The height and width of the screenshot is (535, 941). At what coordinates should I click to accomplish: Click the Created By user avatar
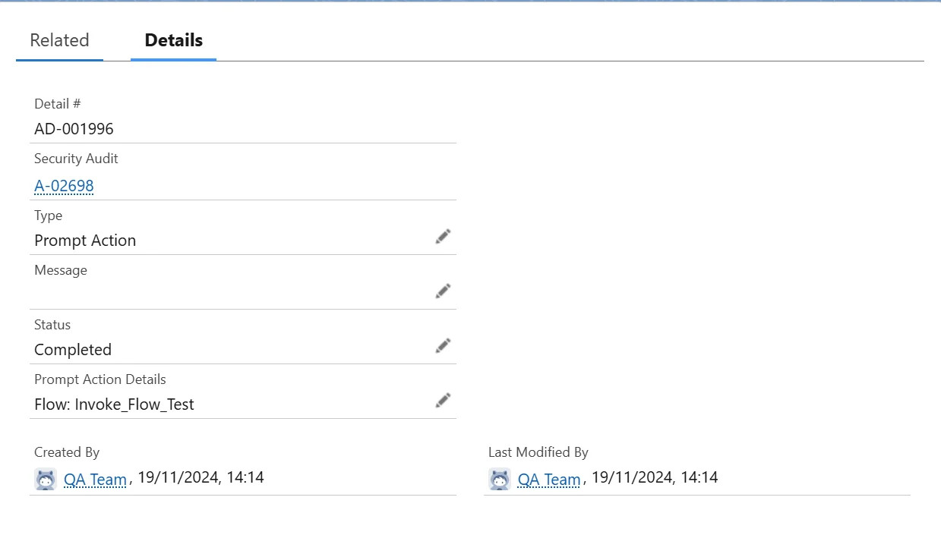46,479
